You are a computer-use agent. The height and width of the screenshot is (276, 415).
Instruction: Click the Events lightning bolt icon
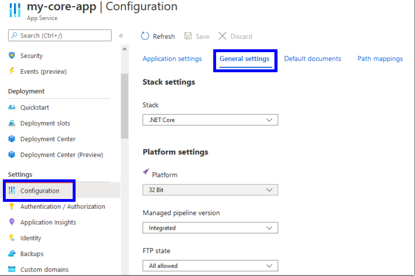11,71
